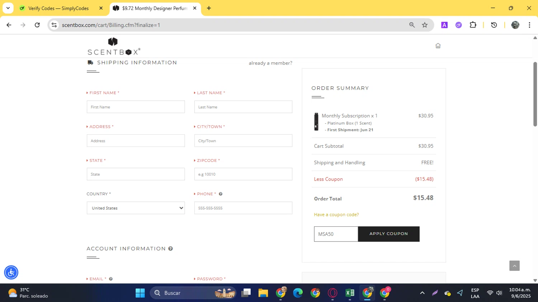538x302 pixels.
Task: Click the coupon code field with MSA50
Action: [336, 234]
